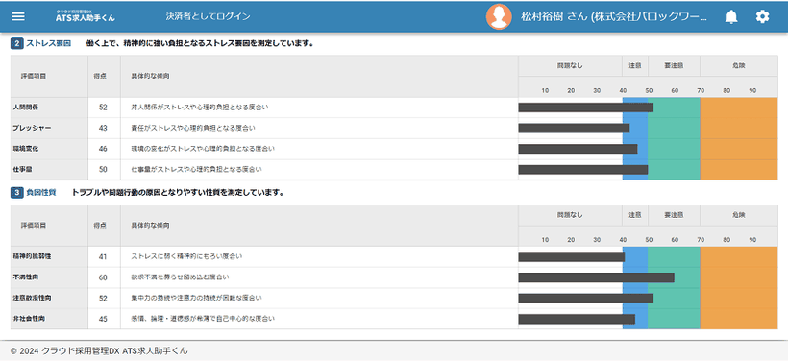This screenshot has height=361, width=788.
Task: Open the settings gear icon
Action: pos(762,17)
